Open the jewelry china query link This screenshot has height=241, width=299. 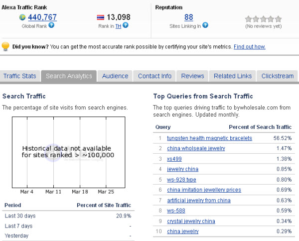(183, 169)
